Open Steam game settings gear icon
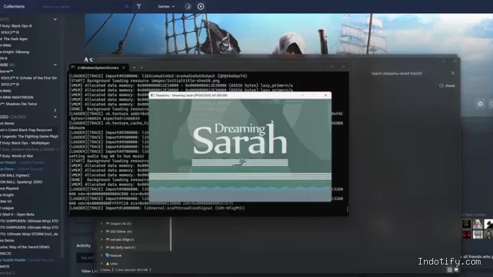Viewport: 493px width, 277px height. [x=480, y=104]
